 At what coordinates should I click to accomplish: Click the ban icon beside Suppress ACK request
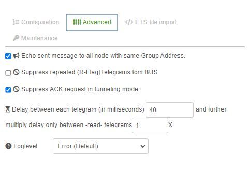[16, 89]
